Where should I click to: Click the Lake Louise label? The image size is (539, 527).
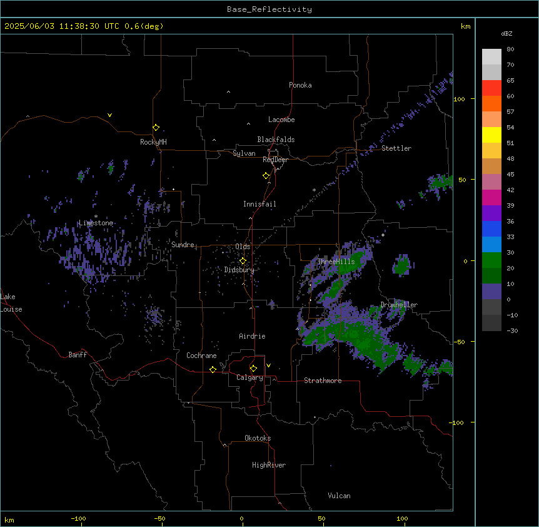click(10, 303)
